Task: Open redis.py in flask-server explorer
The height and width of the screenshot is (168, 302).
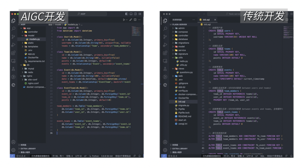Action: click(183, 61)
